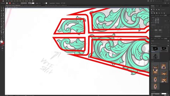Click Stroke label in control bar
This screenshot has height=96, width=170.
(x=14, y=3)
